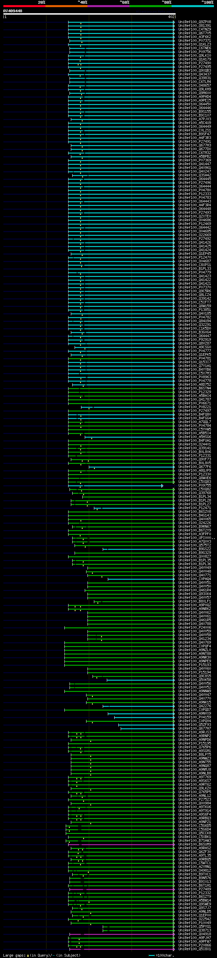Select the UniRef100_P12331 label
This screenshot has width=217, height=958.
pos(195,456)
